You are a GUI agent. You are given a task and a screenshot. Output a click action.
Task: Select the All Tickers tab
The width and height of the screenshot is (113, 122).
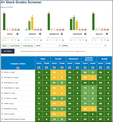8,51
